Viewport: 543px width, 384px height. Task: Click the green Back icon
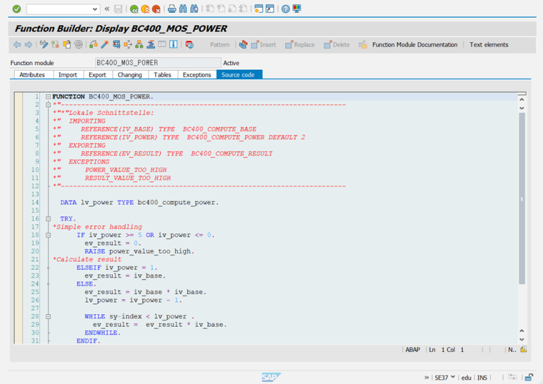pyautogui.click(x=134, y=9)
